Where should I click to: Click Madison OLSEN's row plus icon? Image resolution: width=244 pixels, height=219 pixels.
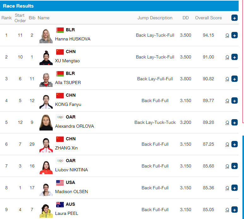pos(234,188)
